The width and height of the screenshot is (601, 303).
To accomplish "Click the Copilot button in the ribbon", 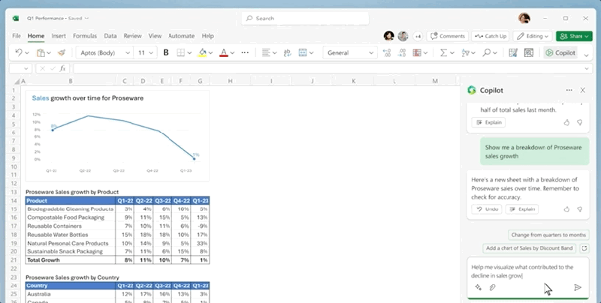I will 561,52.
